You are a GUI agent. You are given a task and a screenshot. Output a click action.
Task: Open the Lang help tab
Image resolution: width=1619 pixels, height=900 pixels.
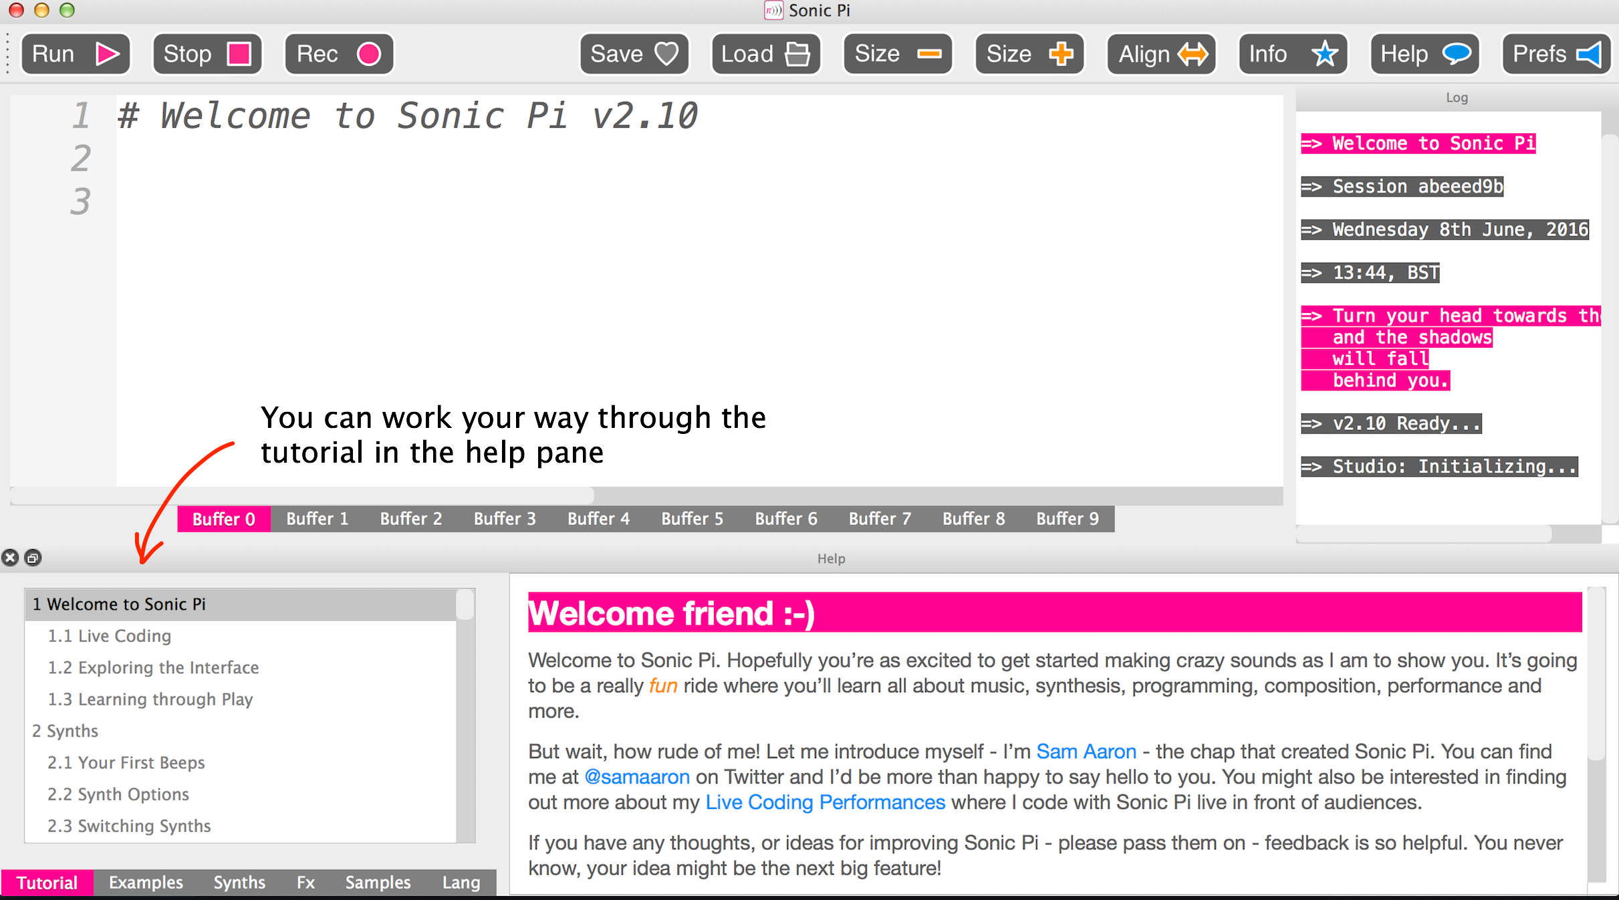[x=461, y=883]
